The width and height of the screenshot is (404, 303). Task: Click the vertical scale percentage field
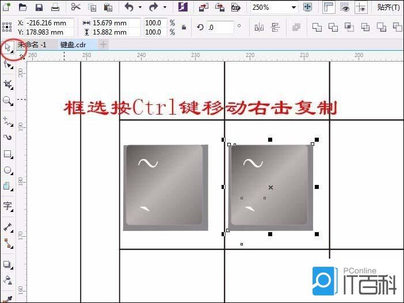tap(155, 32)
